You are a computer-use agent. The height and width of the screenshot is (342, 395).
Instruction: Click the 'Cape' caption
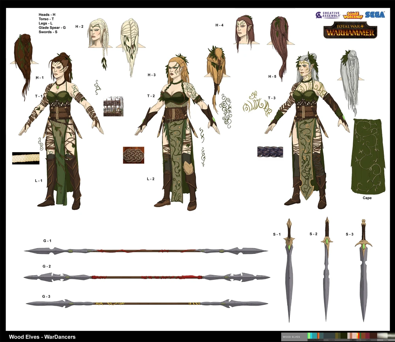(367, 198)
